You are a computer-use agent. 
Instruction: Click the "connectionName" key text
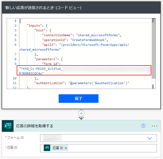pyautogui.click(x=57, y=35)
